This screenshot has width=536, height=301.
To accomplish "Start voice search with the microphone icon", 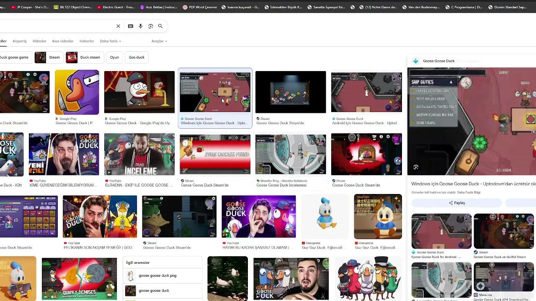I will pos(140,26).
